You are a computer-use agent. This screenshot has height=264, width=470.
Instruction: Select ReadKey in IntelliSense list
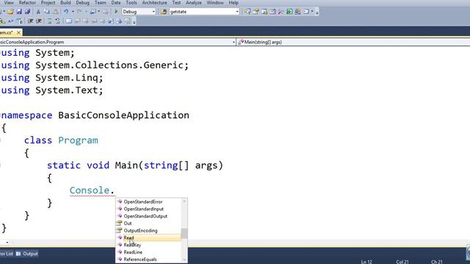(148, 245)
